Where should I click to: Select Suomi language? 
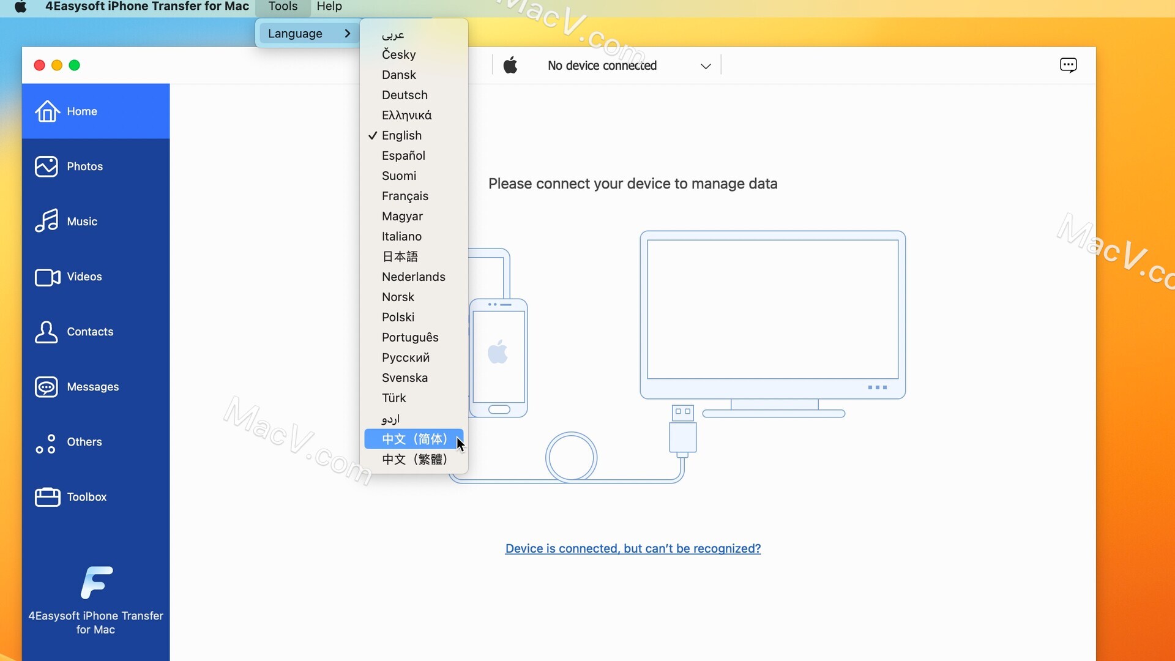coord(414,176)
